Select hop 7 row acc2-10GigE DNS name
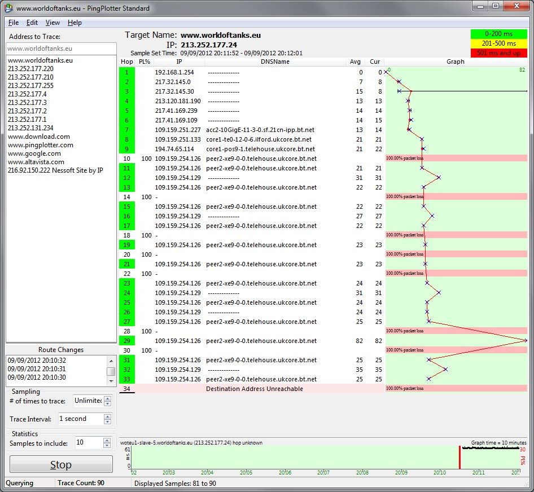Image resolution: width=534 pixels, height=492 pixels. tap(260, 130)
